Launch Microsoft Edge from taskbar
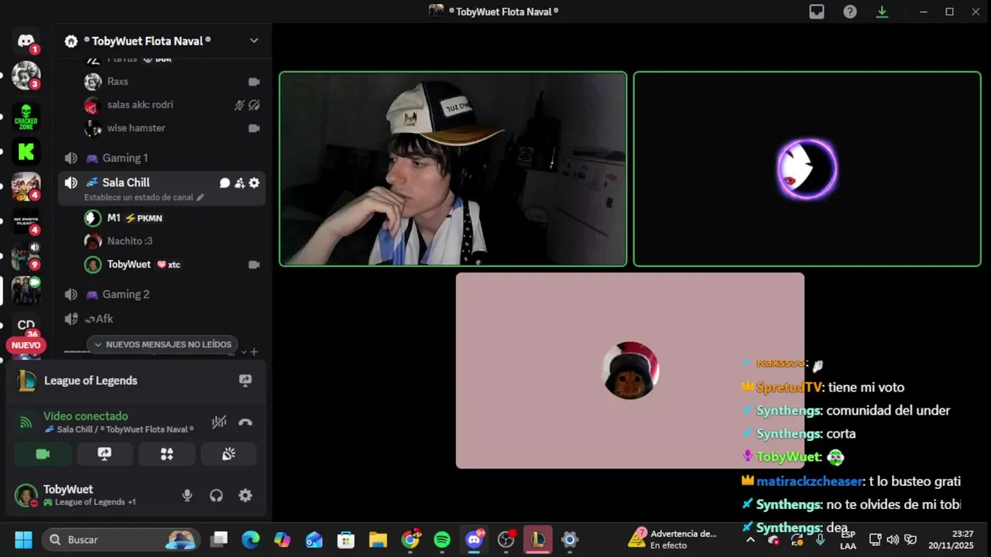This screenshot has height=557, width=991. (251, 539)
